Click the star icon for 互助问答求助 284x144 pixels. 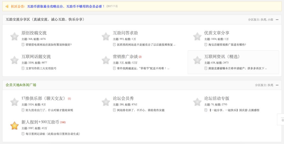tap(106, 36)
